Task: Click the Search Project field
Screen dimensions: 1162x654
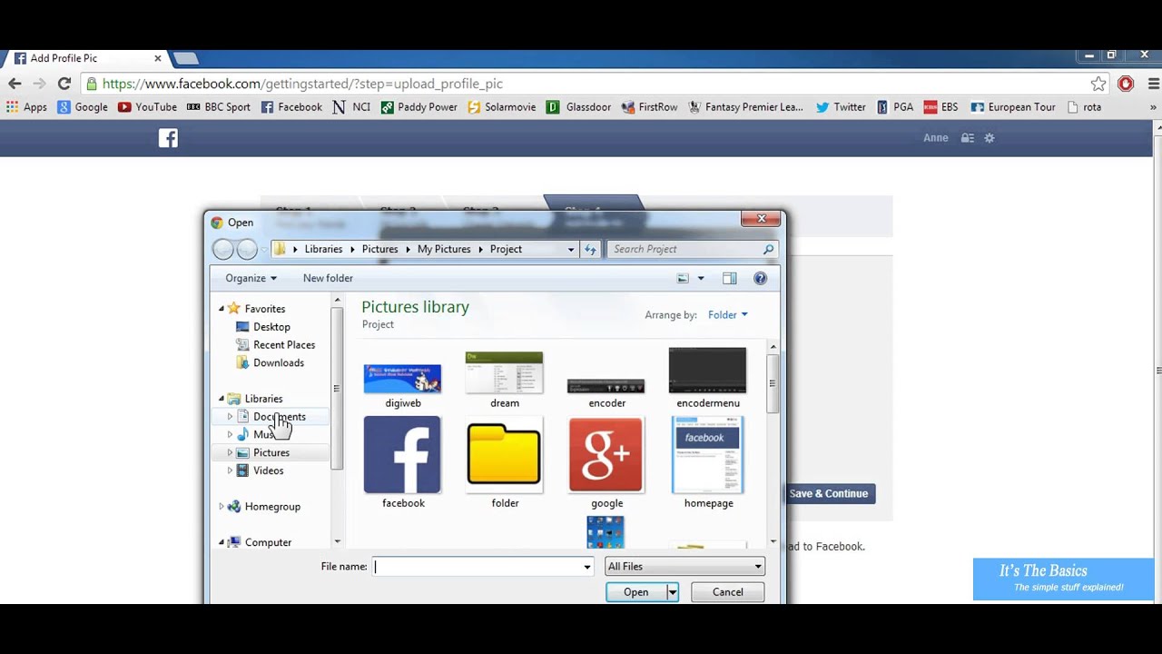Action: tap(693, 249)
